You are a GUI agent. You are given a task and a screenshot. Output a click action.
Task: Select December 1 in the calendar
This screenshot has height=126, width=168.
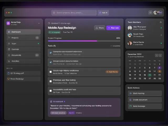(159, 64)
